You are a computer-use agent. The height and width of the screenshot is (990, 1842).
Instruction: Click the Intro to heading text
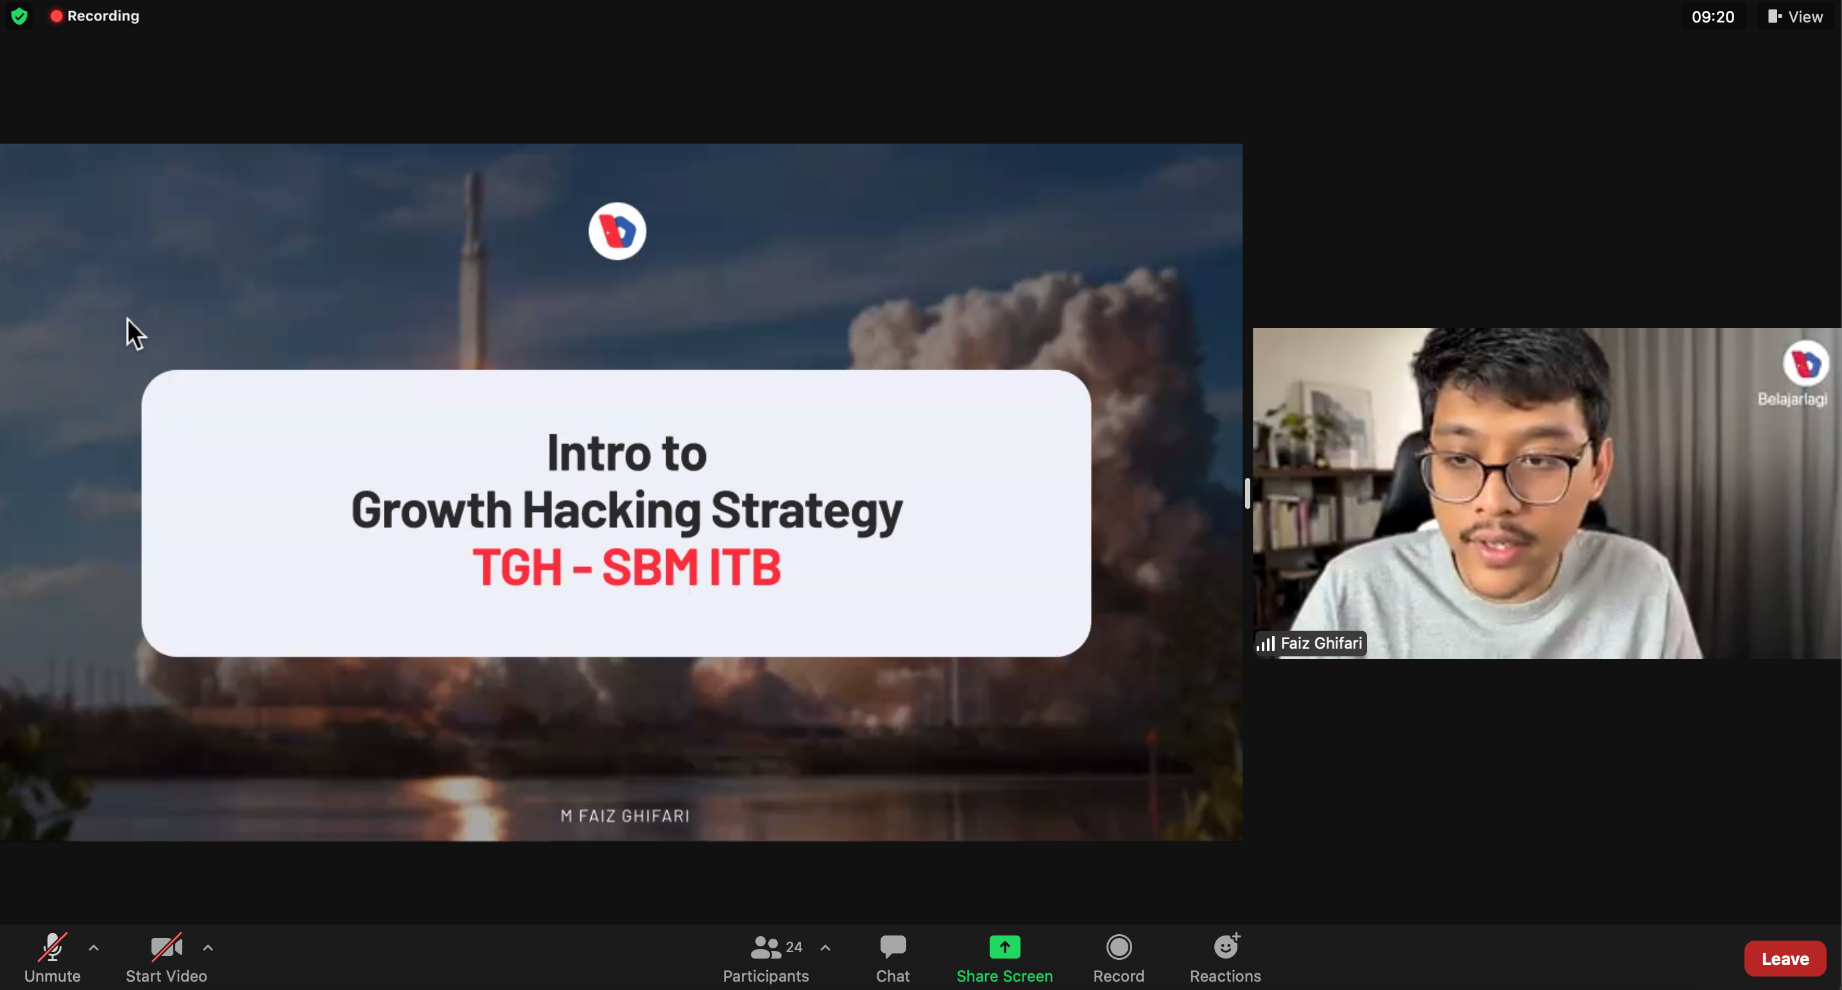click(626, 453)
